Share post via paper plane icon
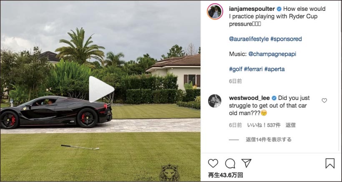 click(246, 163)
